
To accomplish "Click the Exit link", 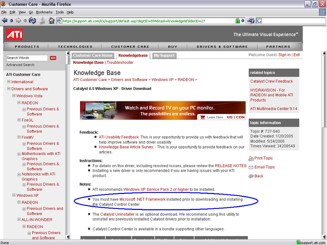I will tap(296, 55).
